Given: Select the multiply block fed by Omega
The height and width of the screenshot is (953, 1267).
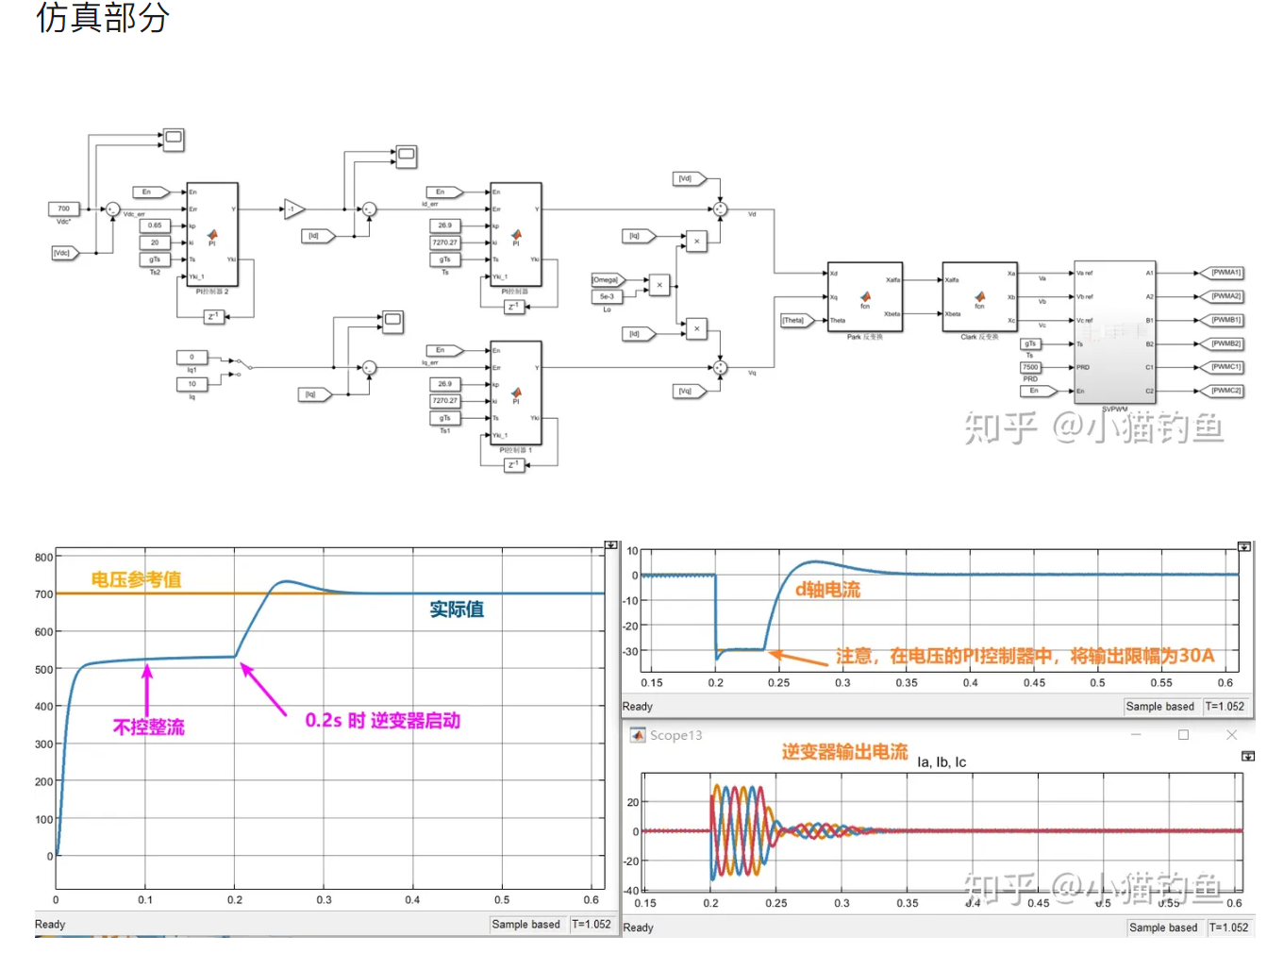Looking at the screenshot, I should coord(659,284).
